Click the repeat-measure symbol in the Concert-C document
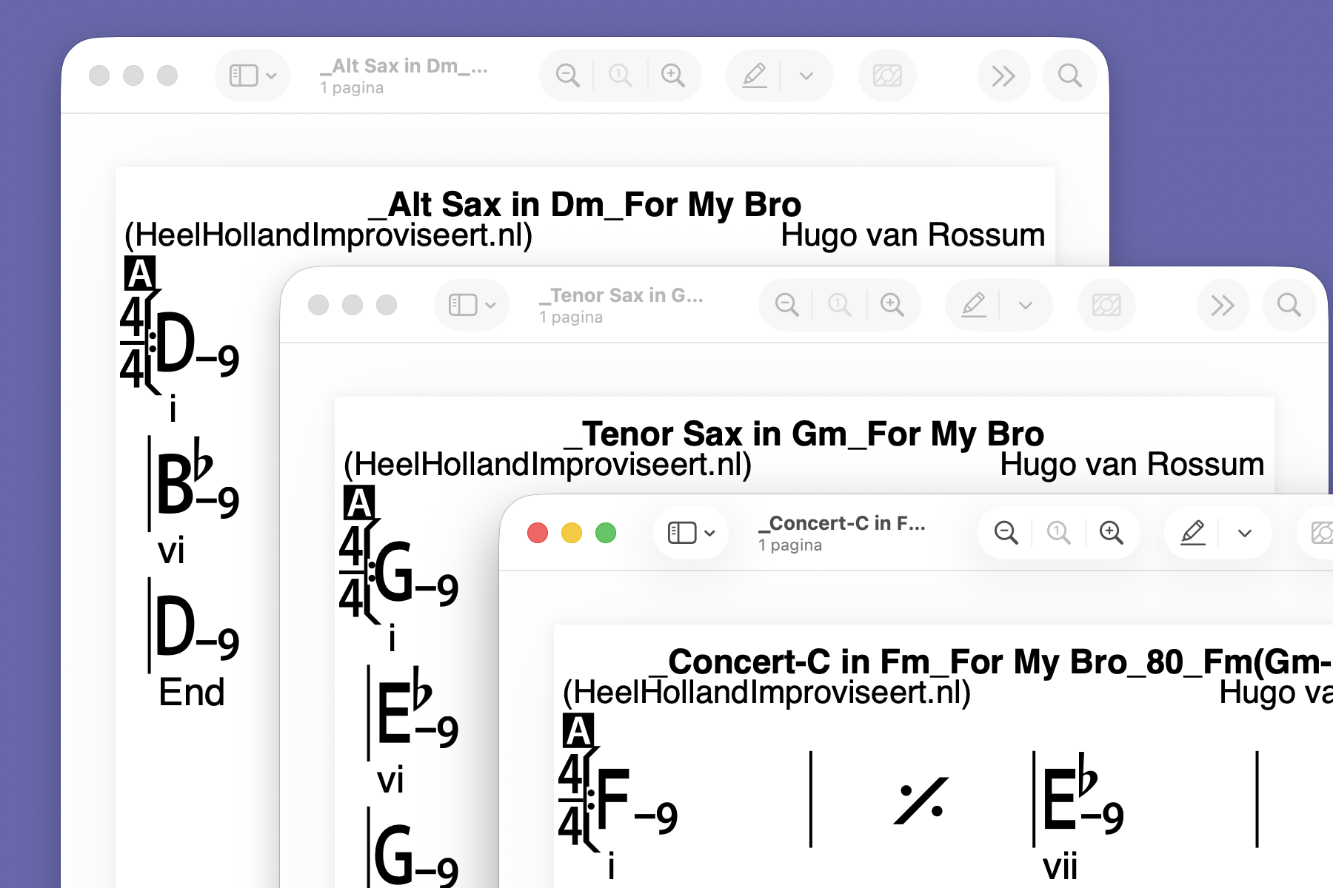The image size is (1333, 888). 921,801
